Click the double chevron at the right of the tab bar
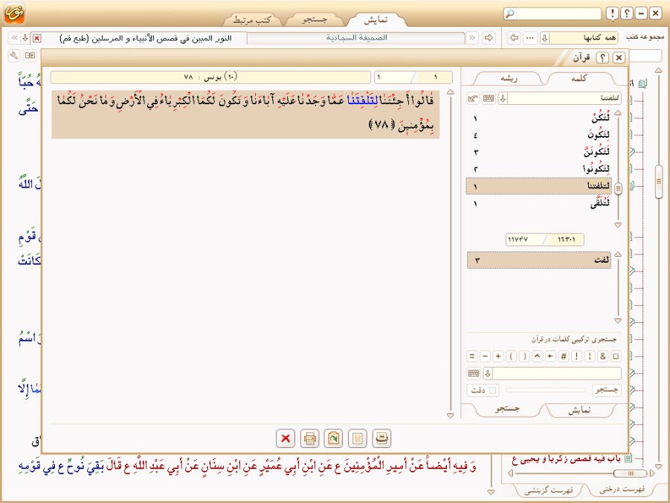 [472, 38]
